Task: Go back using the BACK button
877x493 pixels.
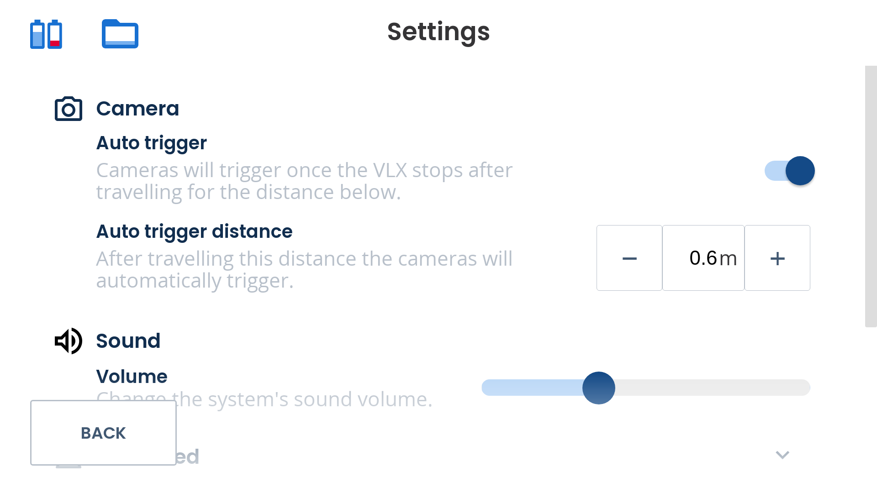Action: [103, 433]
